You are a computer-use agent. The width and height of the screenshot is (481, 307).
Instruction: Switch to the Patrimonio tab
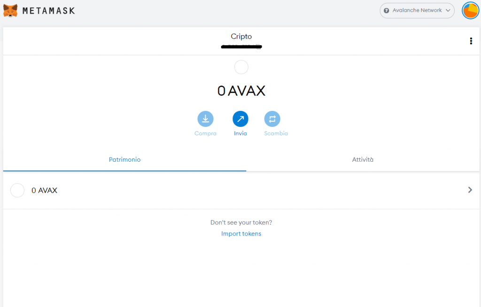124,159
